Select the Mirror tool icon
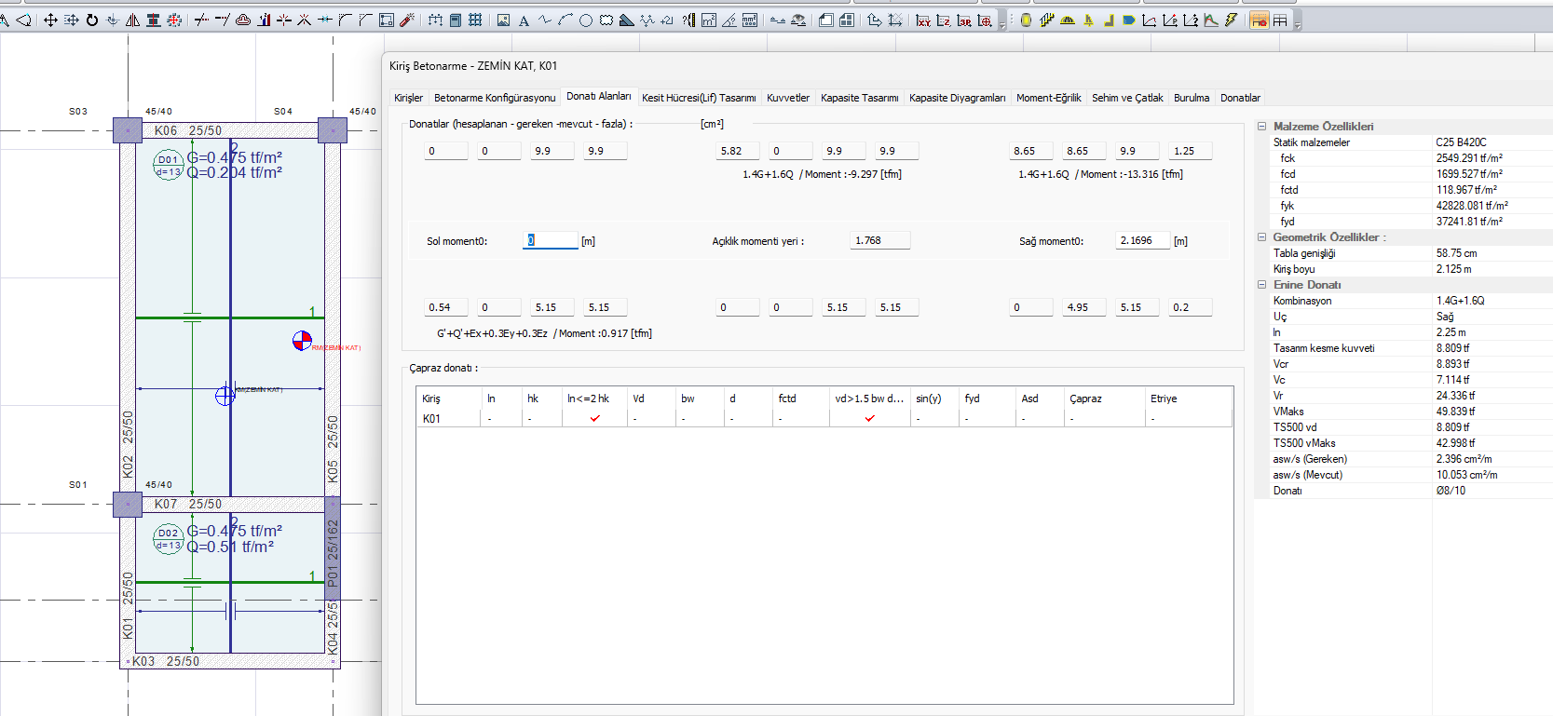Image resolution: width=1553 pixels, height=716 pixels. [132, 20]
